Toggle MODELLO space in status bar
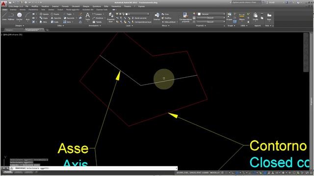Viewport: 314px width, 176px height. coord(215,173)
